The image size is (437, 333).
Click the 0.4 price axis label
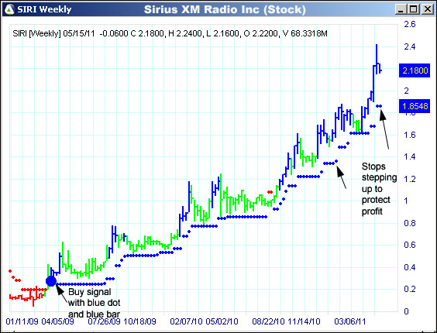click(410, 267)
